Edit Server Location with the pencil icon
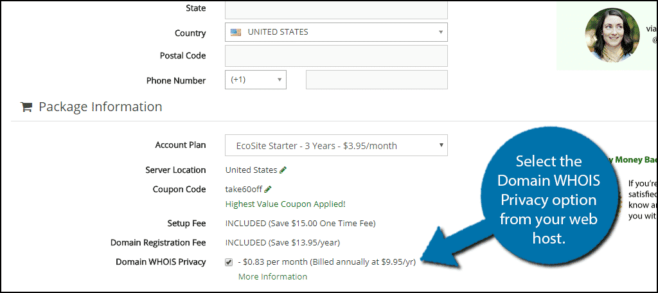This screenshot has width=658, height=293. coord(283,170)
